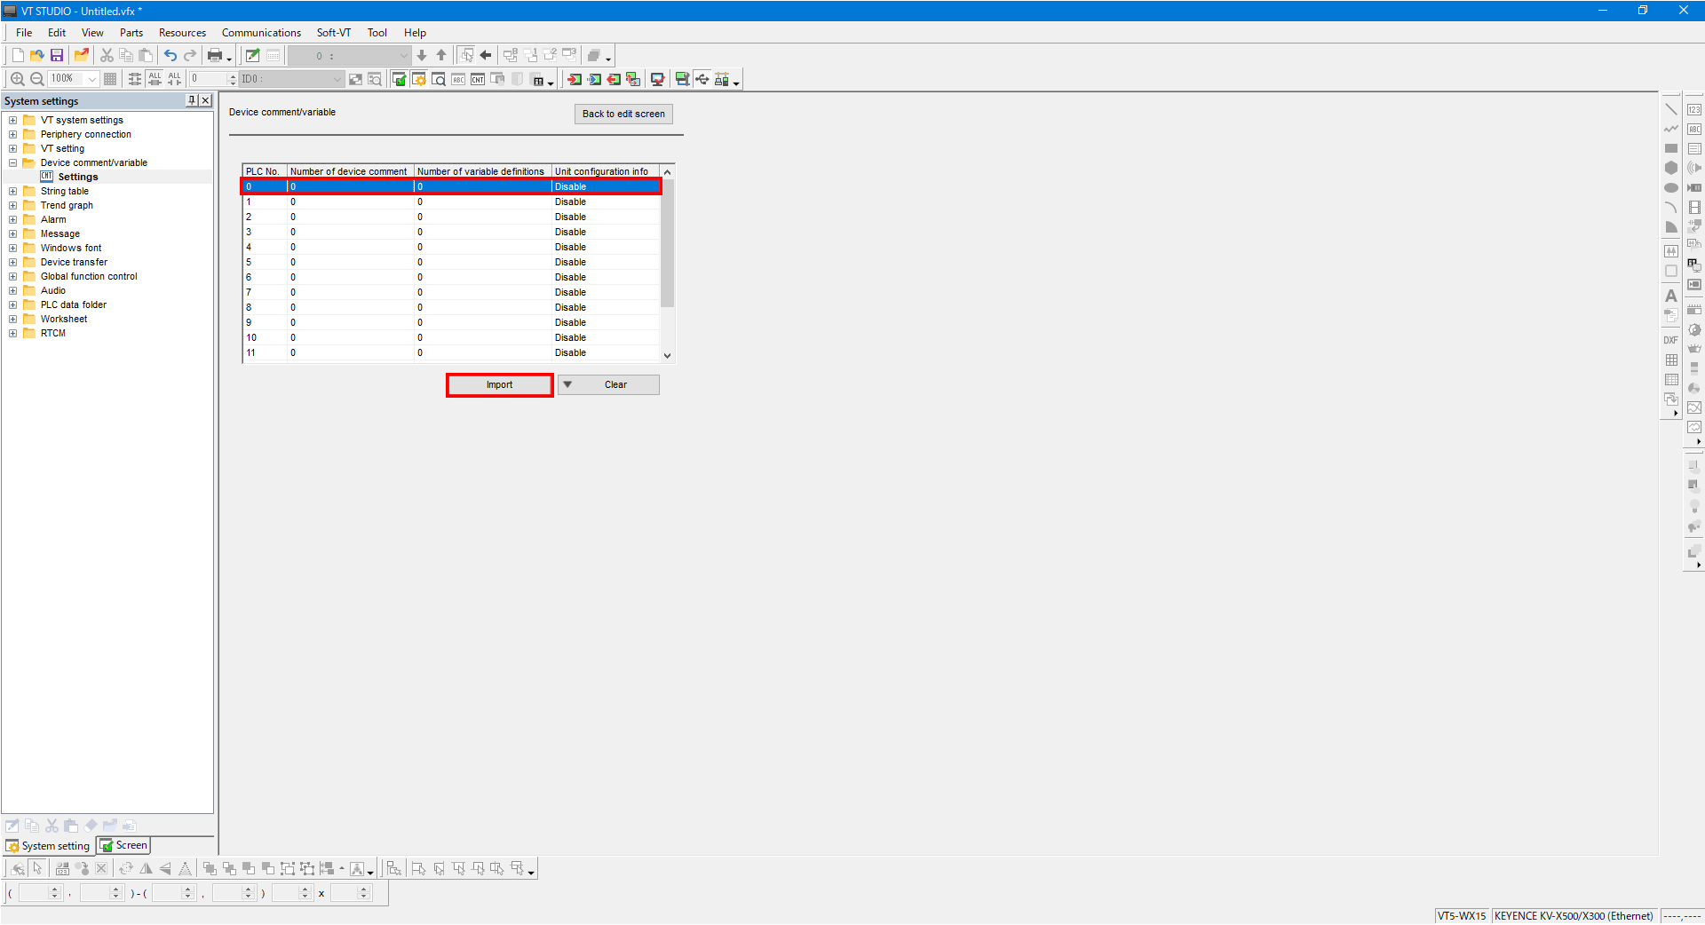Switch to the Screen tab
Viewport: 1705px width, 925px height.
[x=123, y=845]
